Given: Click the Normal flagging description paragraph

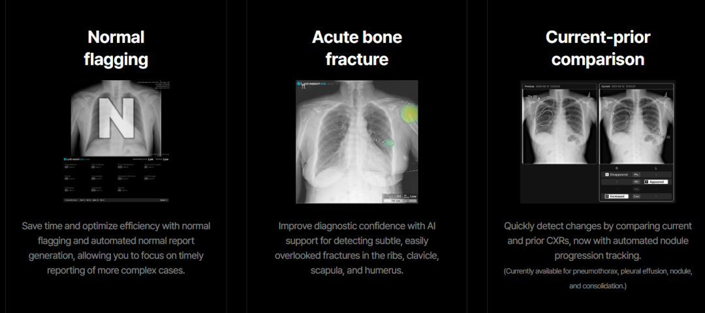Looking at the screenshot, I should (116, 248).
